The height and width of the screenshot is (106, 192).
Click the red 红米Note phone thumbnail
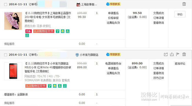13,71
